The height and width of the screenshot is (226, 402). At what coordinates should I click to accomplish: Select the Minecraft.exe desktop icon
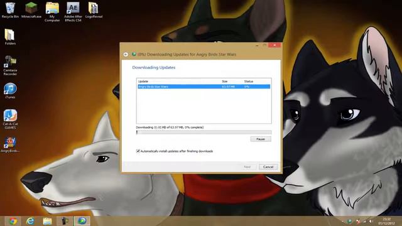point(31,10)
